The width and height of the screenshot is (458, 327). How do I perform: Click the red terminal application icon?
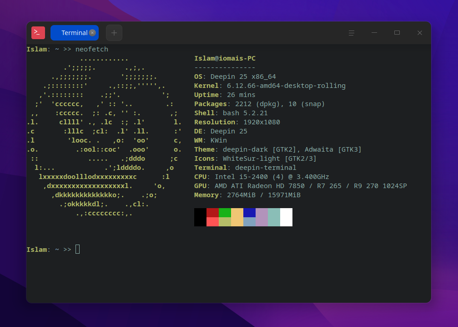[38, 32]
